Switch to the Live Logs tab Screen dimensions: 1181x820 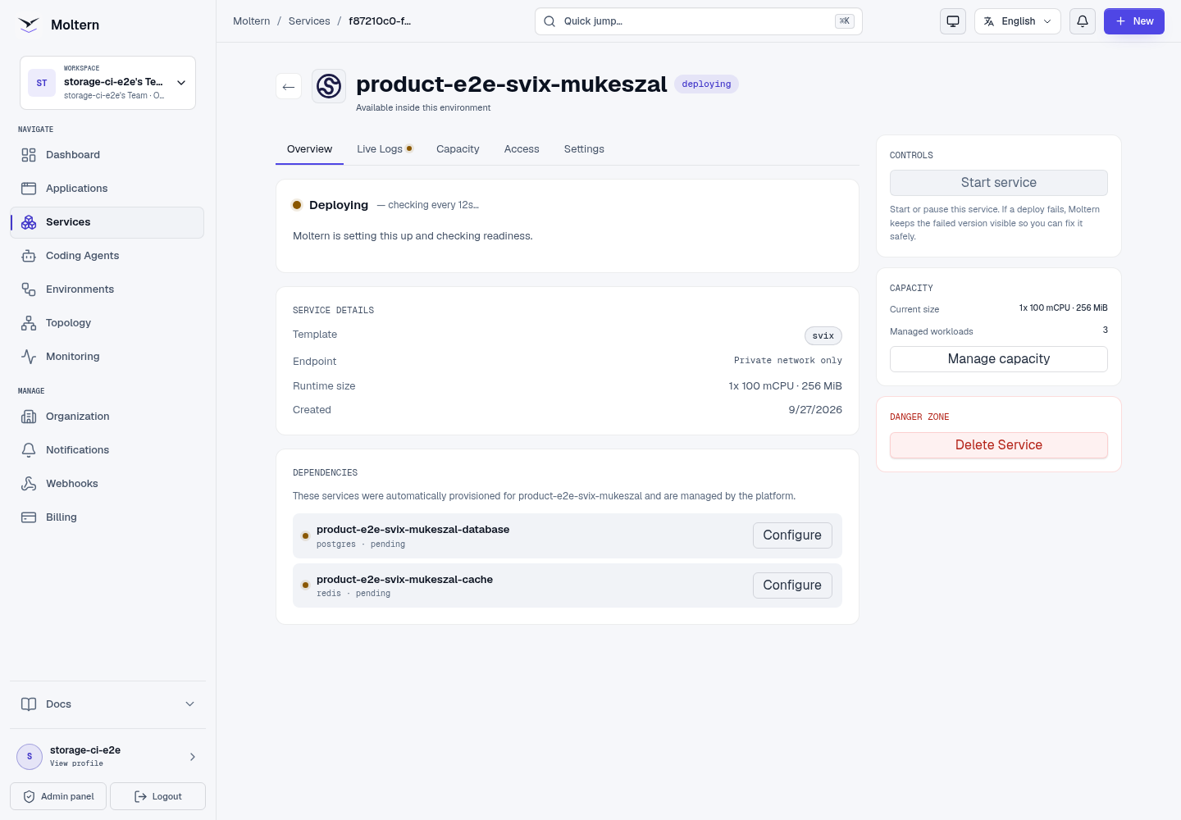click(385, 149)
